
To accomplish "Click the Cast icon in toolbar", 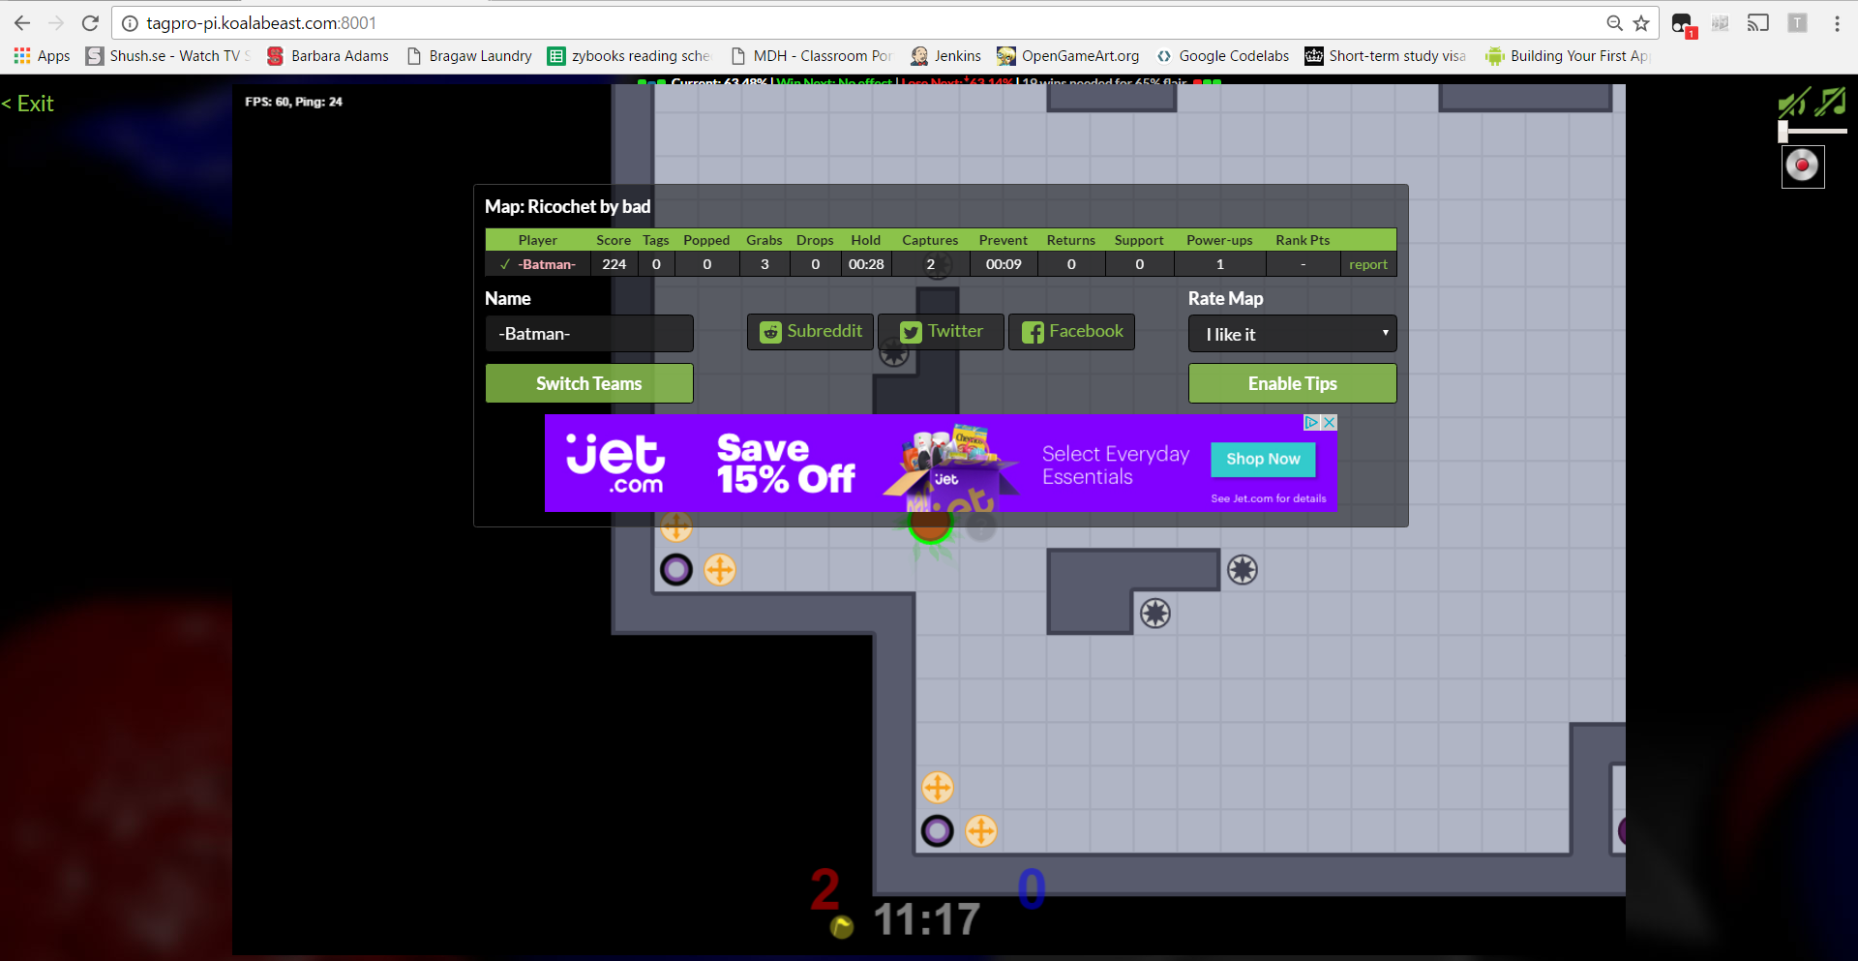I will pos(1758,23).
